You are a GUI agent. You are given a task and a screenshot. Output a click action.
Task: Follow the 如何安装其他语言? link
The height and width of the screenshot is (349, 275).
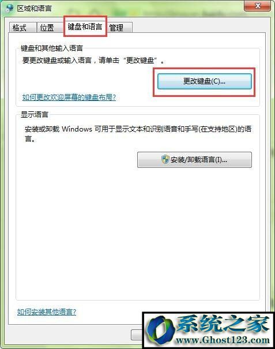tap(47, 312)
